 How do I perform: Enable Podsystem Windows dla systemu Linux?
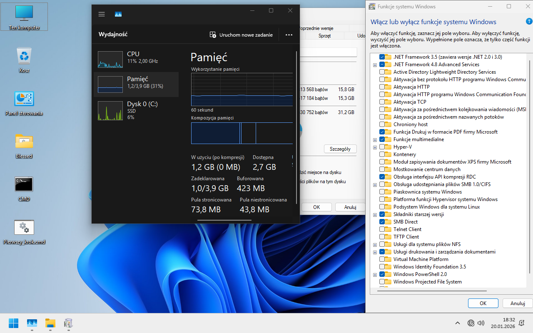(x=382, y=207)
